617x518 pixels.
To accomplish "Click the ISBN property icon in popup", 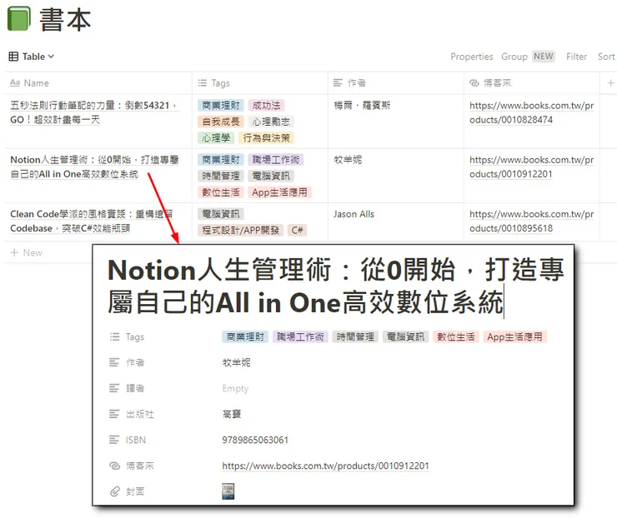I will tap(114, 440).
